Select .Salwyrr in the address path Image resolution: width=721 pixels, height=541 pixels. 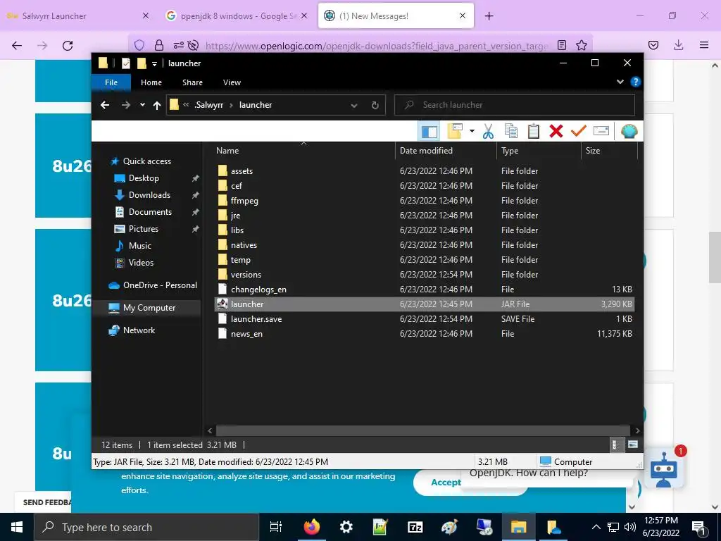(208, 105)
